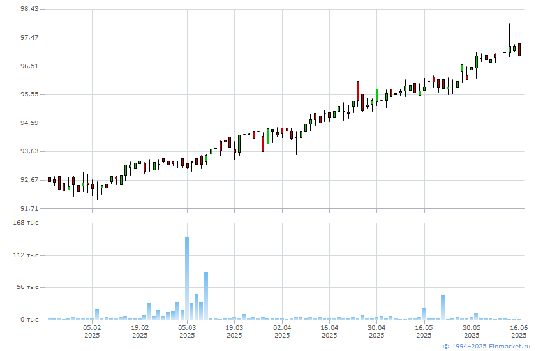Click the last red candle at 16.06

pyautogui.click(x=519, y=50)
